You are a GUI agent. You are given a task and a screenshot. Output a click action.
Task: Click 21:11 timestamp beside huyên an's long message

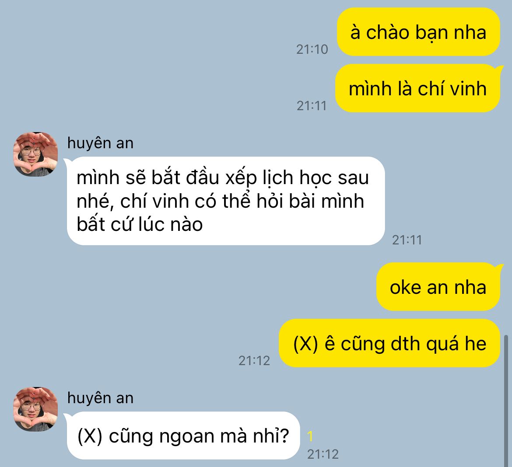coord(407,240)
